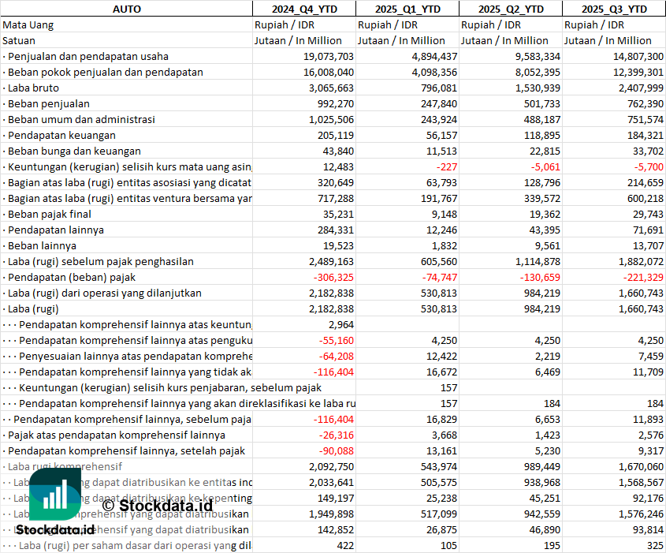
Task: Click the Stockdata.id bar chart logo
Action: tap(54, 495)
